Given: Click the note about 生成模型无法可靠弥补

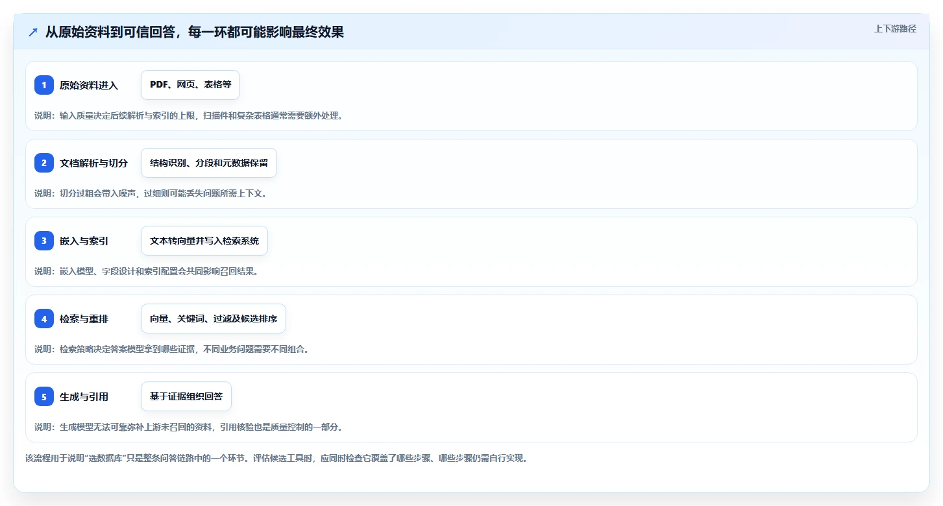Looking at the screenshot, I should (188, 427).
